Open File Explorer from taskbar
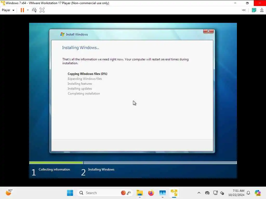The image size is (266, 199). point(139,193)
